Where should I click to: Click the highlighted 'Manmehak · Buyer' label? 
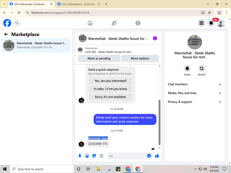click(98, 138)
